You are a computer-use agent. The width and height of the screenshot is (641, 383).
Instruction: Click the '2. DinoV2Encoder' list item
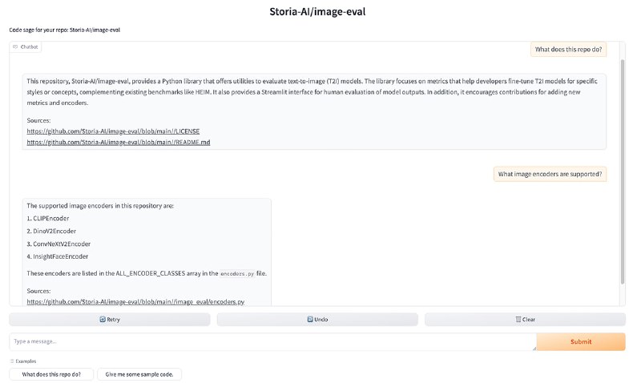pos(51,231)
